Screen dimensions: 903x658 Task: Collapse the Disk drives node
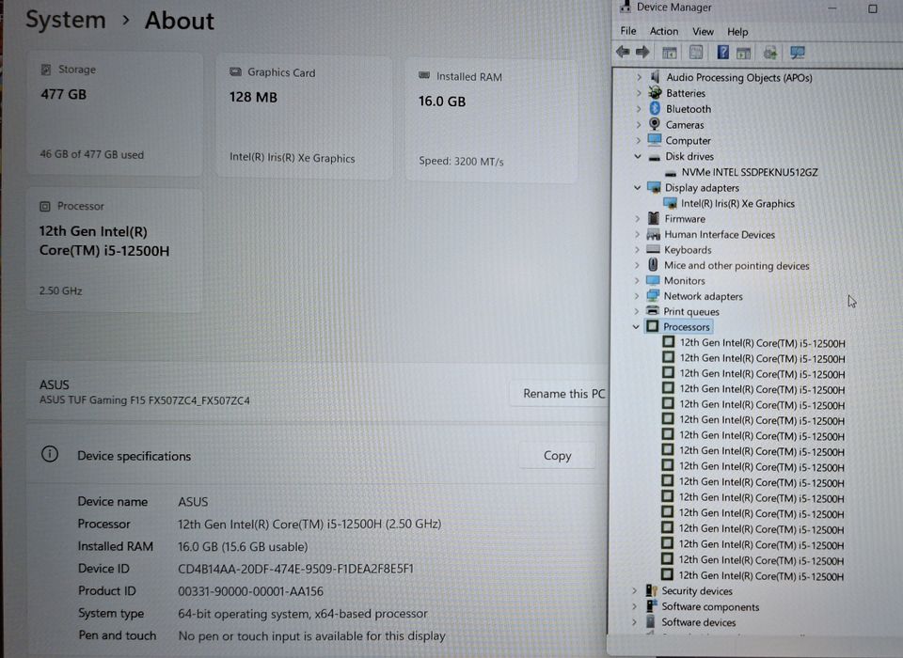[x=638, y=156]
